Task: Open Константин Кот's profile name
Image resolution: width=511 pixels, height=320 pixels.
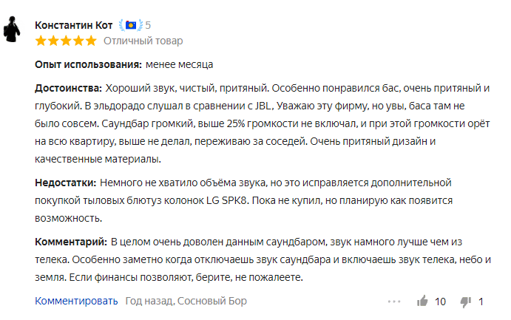Action: tap(74, 25)
